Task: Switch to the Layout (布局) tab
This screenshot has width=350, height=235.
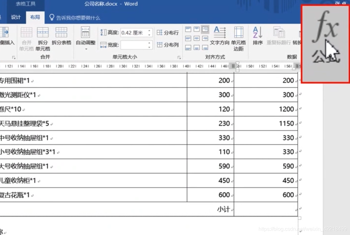Action: (35, 17)
